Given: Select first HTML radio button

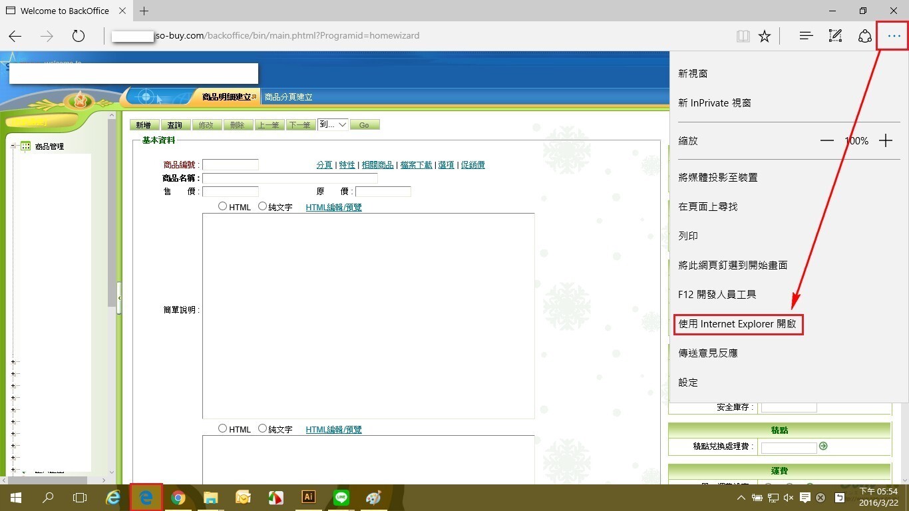Looking at the screenshot, I should click(223, 206).
